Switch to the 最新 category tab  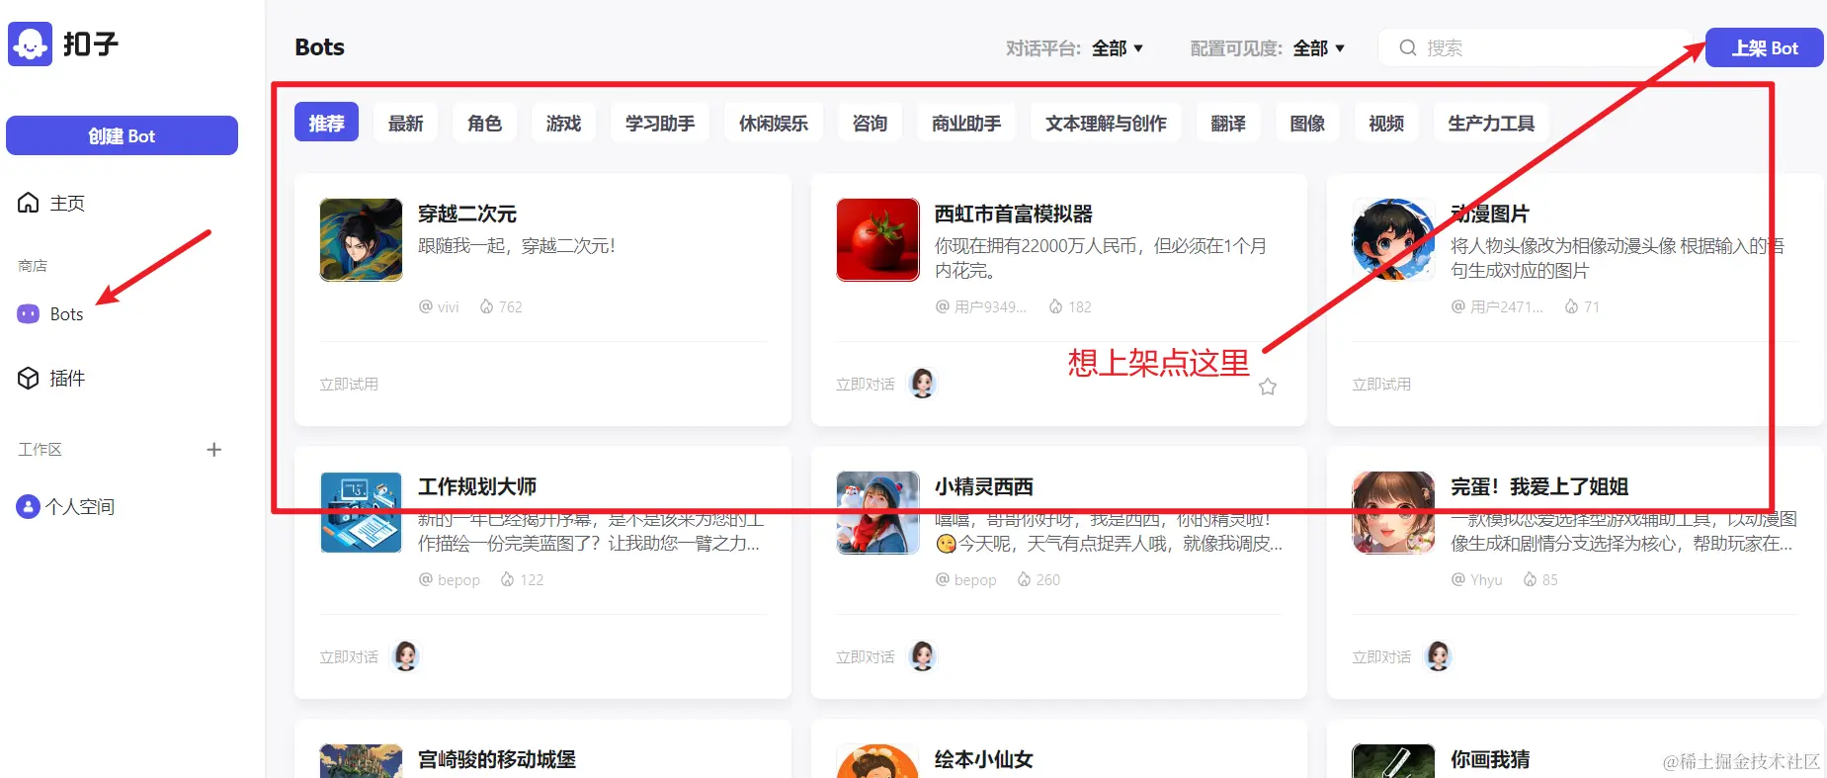click(x=405, y=123)
